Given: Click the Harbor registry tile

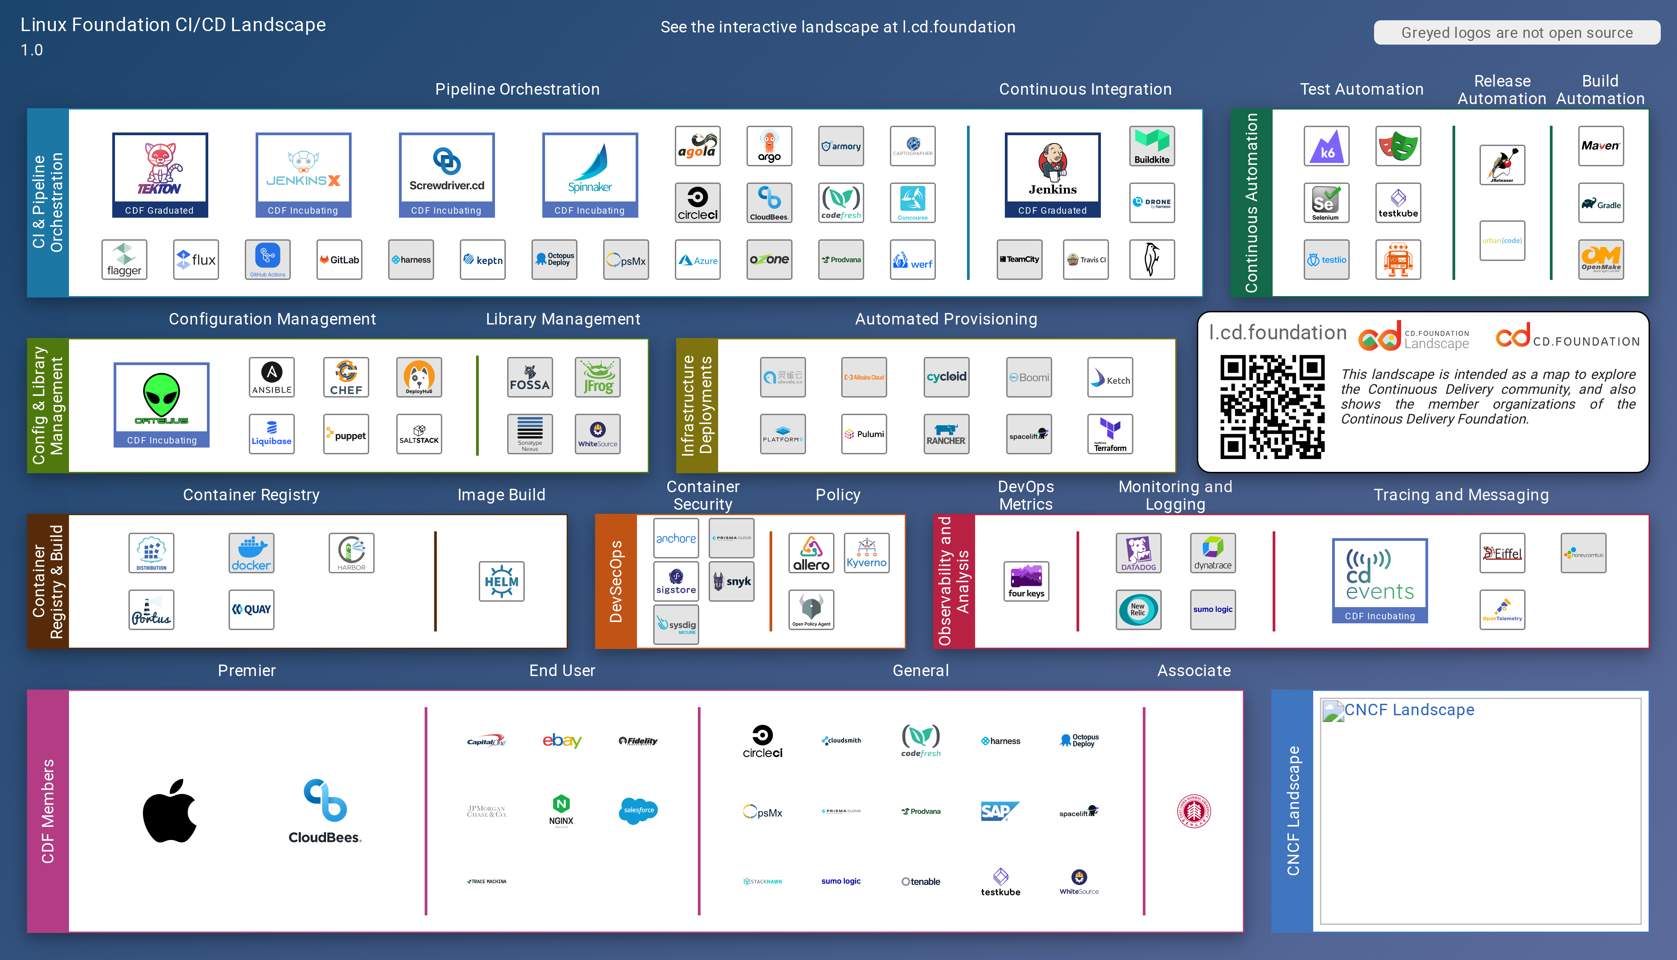Looking at the screenshot, I should [352, 553].
